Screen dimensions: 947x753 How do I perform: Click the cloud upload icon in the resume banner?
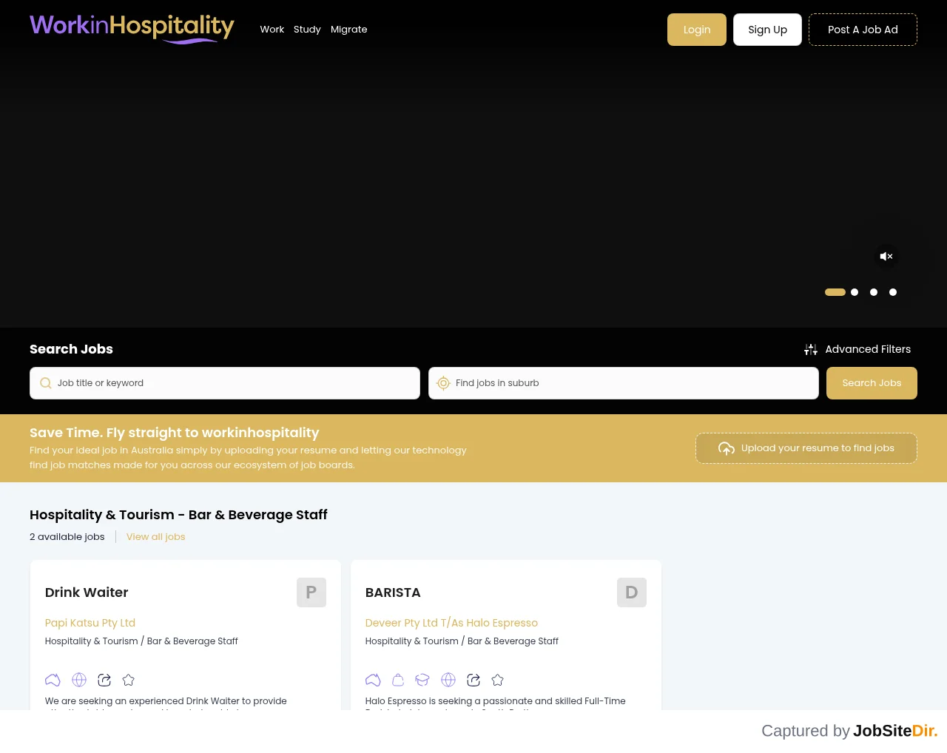[727, 448]
